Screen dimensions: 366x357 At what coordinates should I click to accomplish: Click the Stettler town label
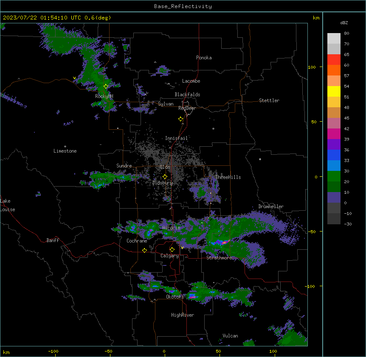pos(269,100)
